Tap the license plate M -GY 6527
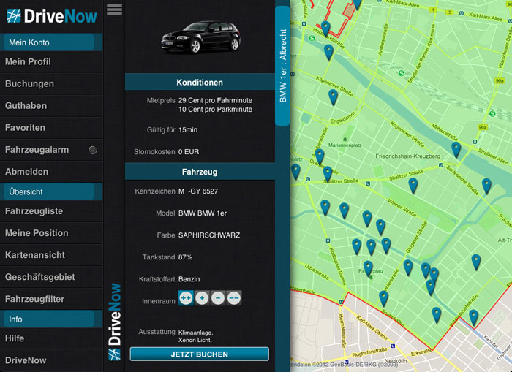Viewport: 512px width, 372px height. coord(198,191)
